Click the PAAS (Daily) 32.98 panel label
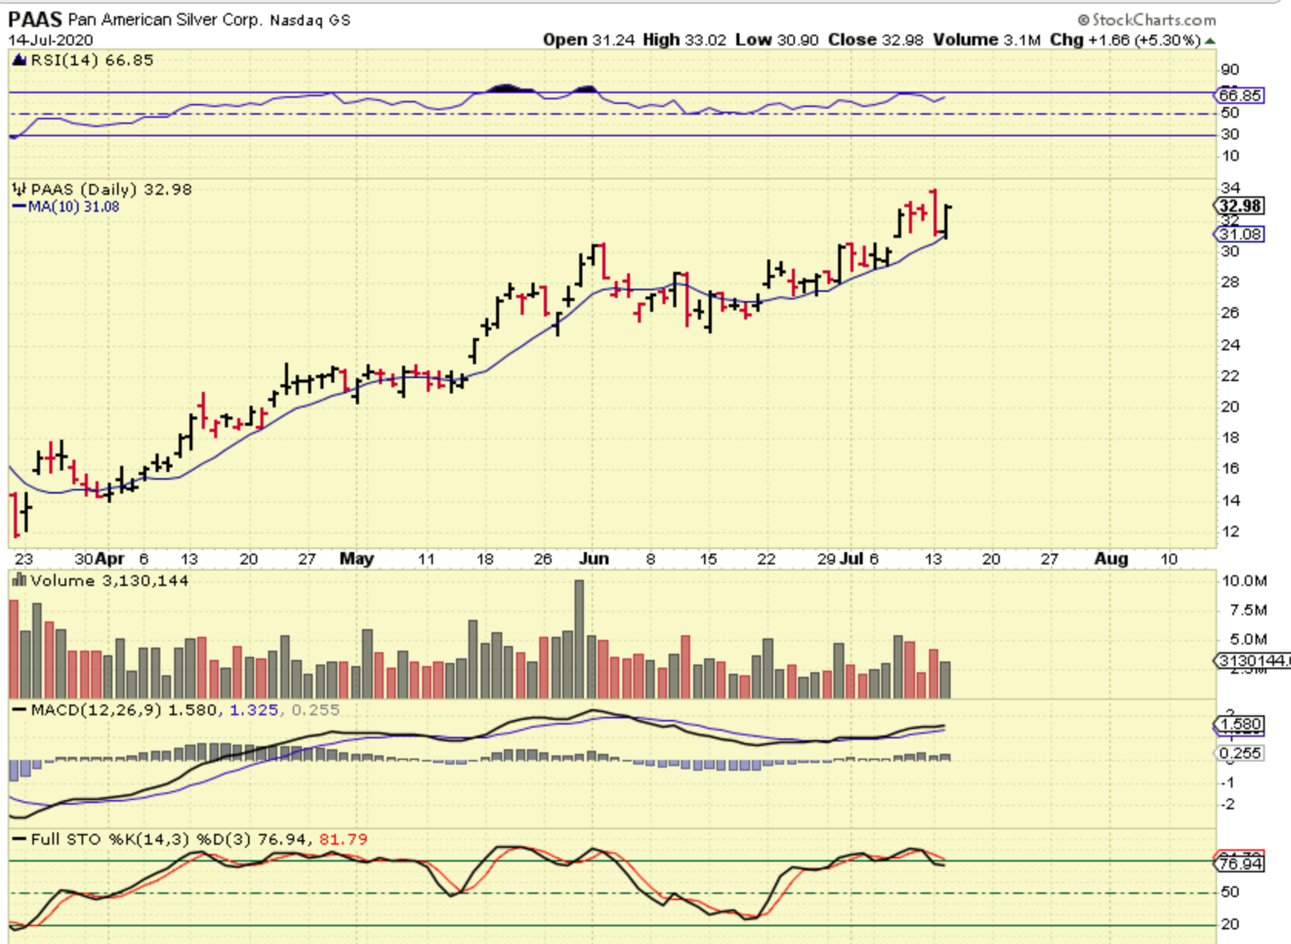 (x=111, y=189)
